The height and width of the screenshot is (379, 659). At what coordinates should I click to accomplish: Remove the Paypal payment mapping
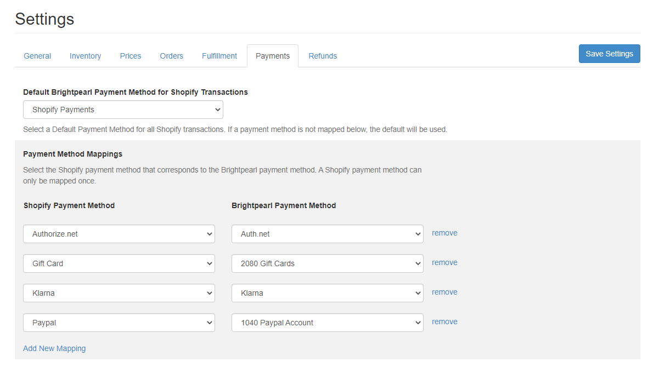444,321
